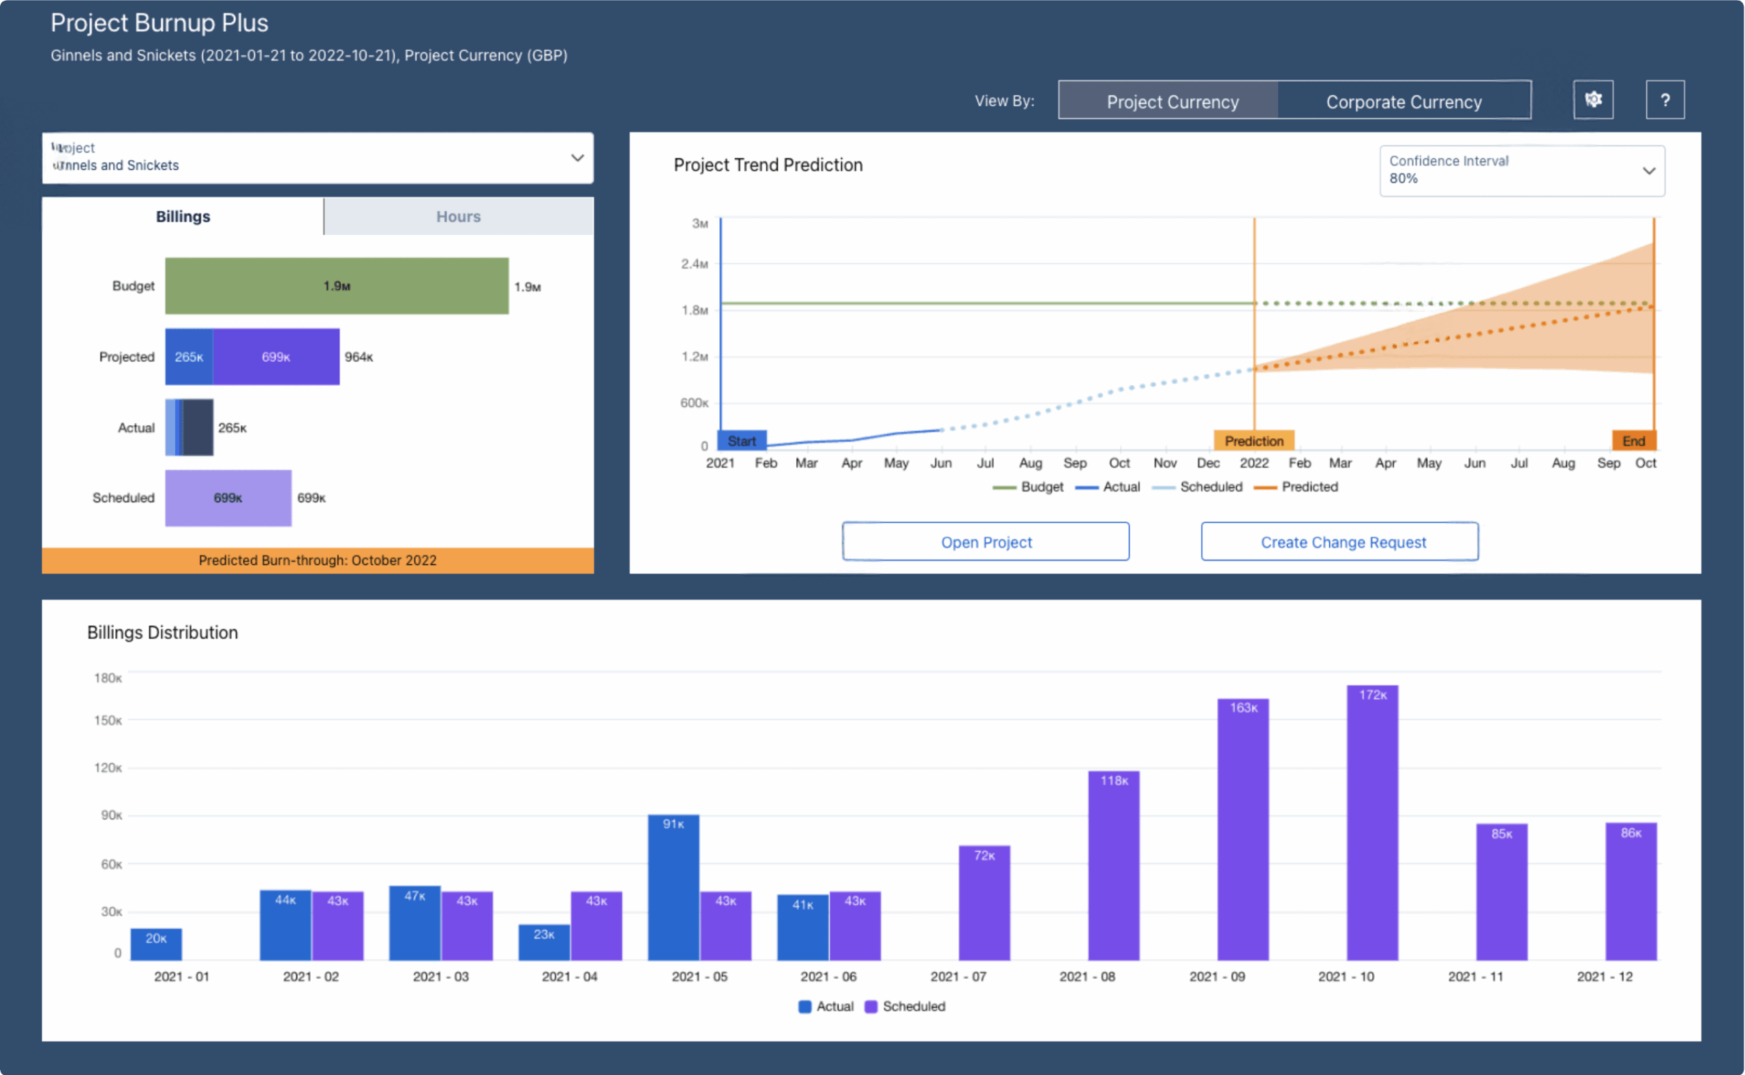Toggle the Predicted legend on the trend chart
Viewport: 1745px width, 1075px height.
point(1296,487)
